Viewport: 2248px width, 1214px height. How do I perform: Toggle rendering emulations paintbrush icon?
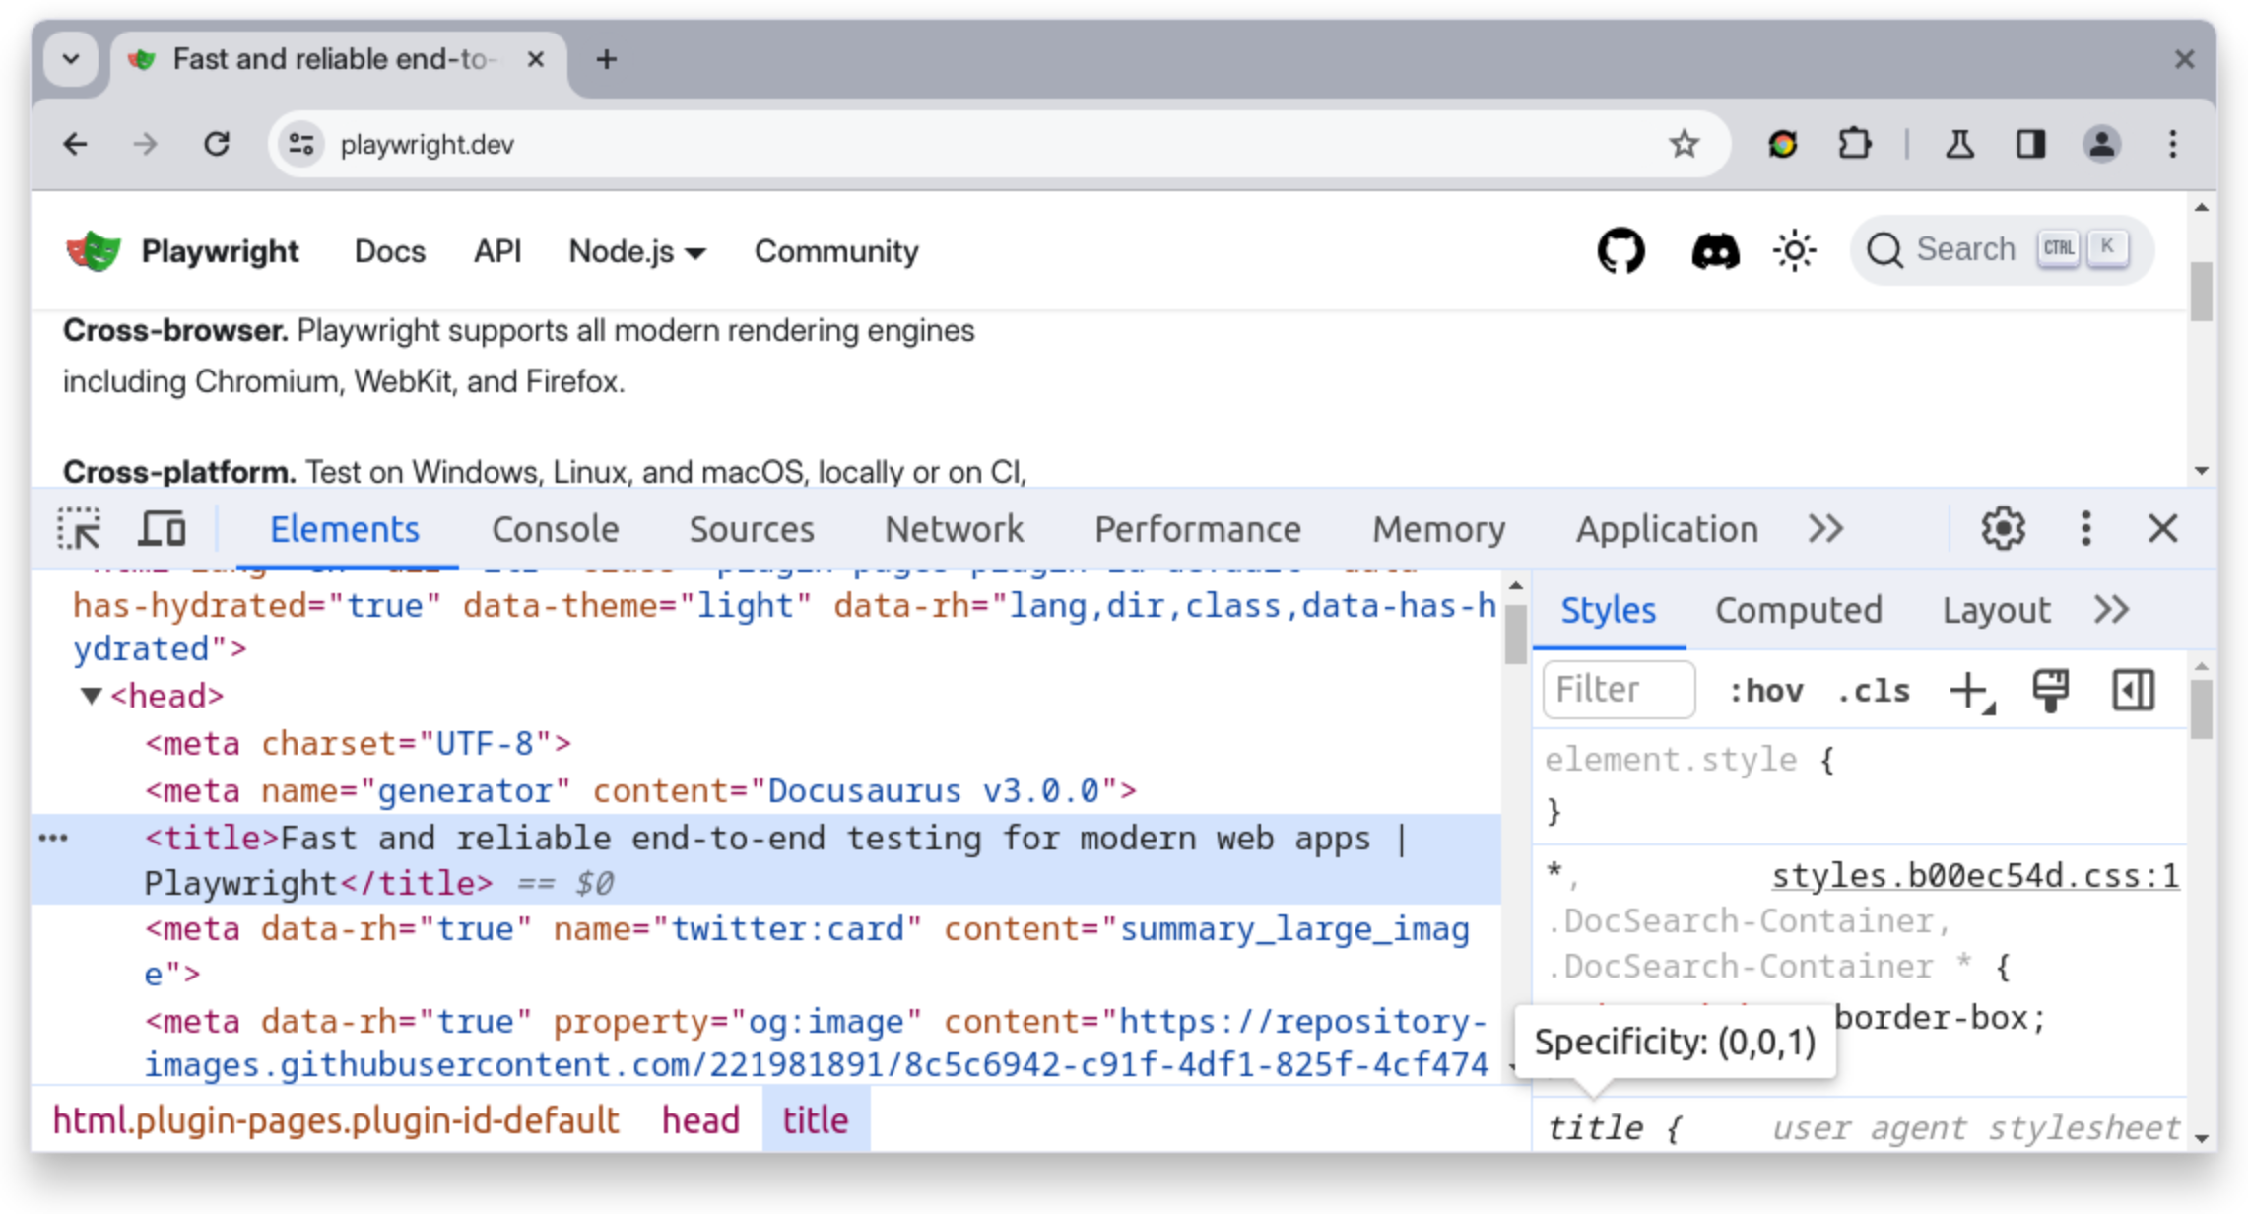coord(2051,690)
